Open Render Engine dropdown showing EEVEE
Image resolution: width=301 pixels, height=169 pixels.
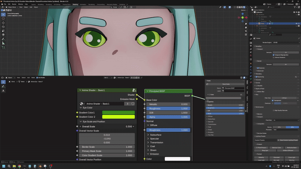click(286, 42)
